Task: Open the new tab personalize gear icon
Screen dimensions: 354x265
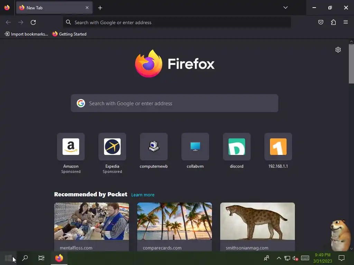Action: click(338, 50)
